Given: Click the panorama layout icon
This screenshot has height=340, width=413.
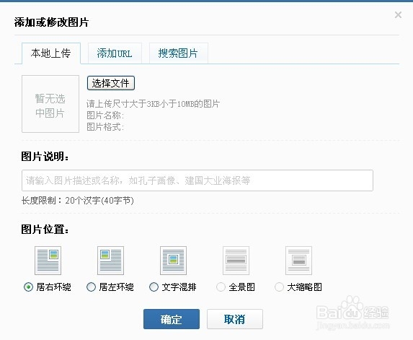Looking at the screenshot, I should pos(236,261).
